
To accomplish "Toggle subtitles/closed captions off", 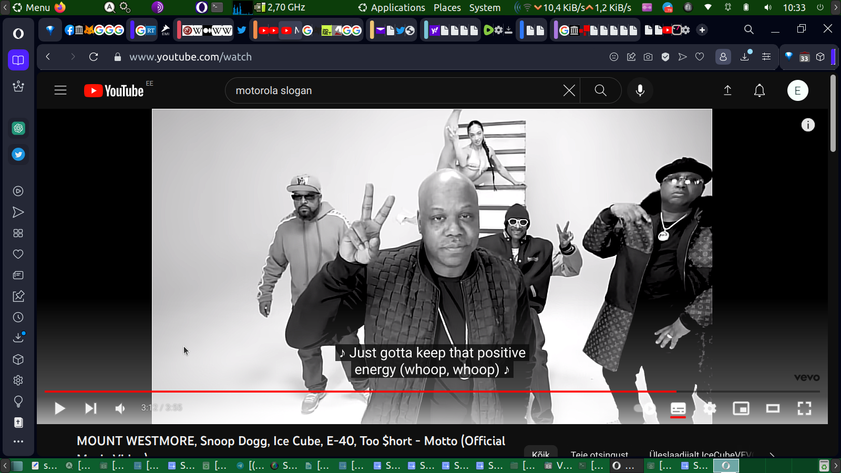I will tap(678, 408).
